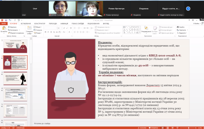This screenshot has width=204, height=129.
Task: Toggle italic formatting К
Action: (x=48, y=32)
